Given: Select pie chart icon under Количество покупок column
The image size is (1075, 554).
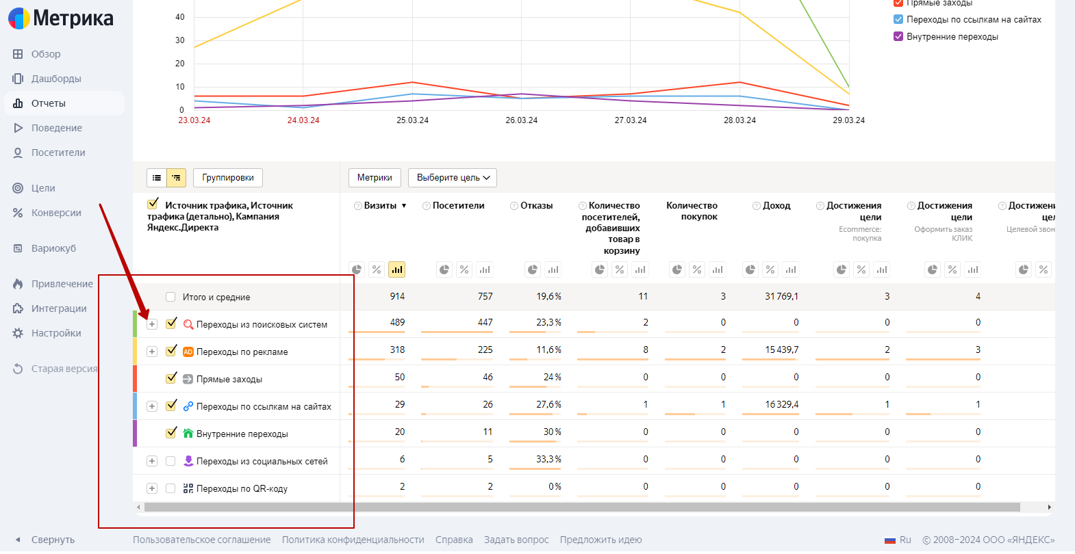Looking at the screenshot, I should coord(677,269).
